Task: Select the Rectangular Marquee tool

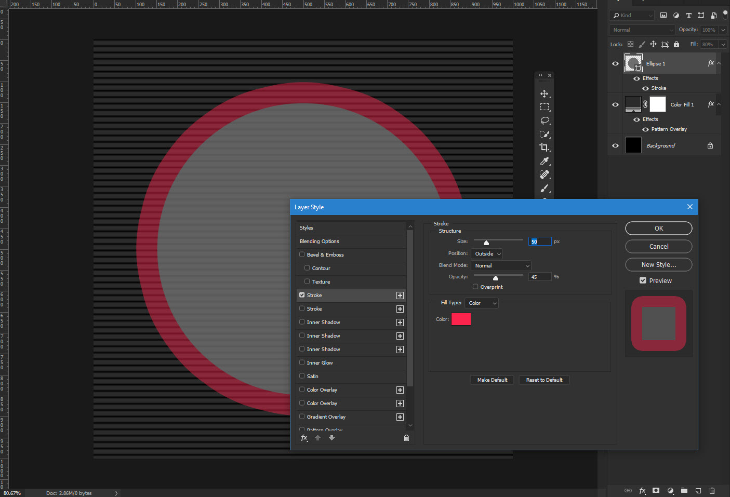Action: point(545,107)
